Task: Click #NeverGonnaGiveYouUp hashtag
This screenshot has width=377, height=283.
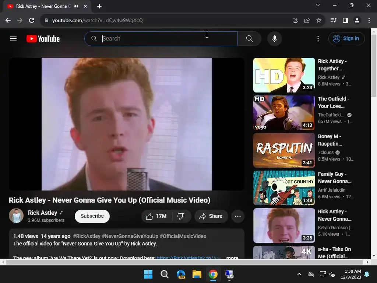Action: tap(130, 236)
